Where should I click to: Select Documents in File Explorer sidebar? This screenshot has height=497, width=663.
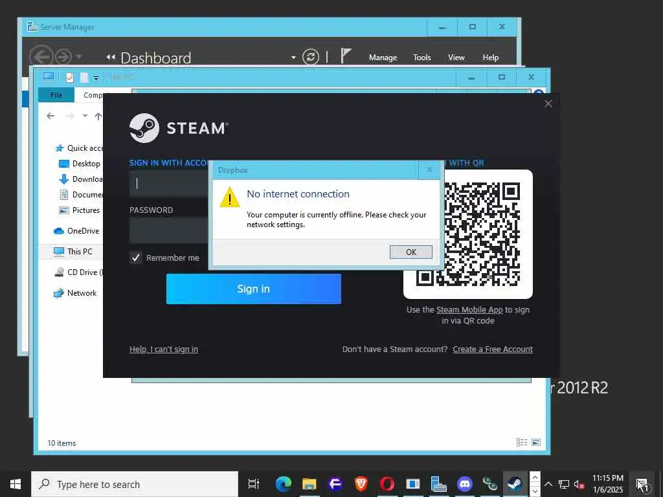(81, 195)
